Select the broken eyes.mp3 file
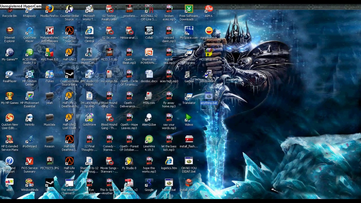361x203 pixels. [169, 13]
